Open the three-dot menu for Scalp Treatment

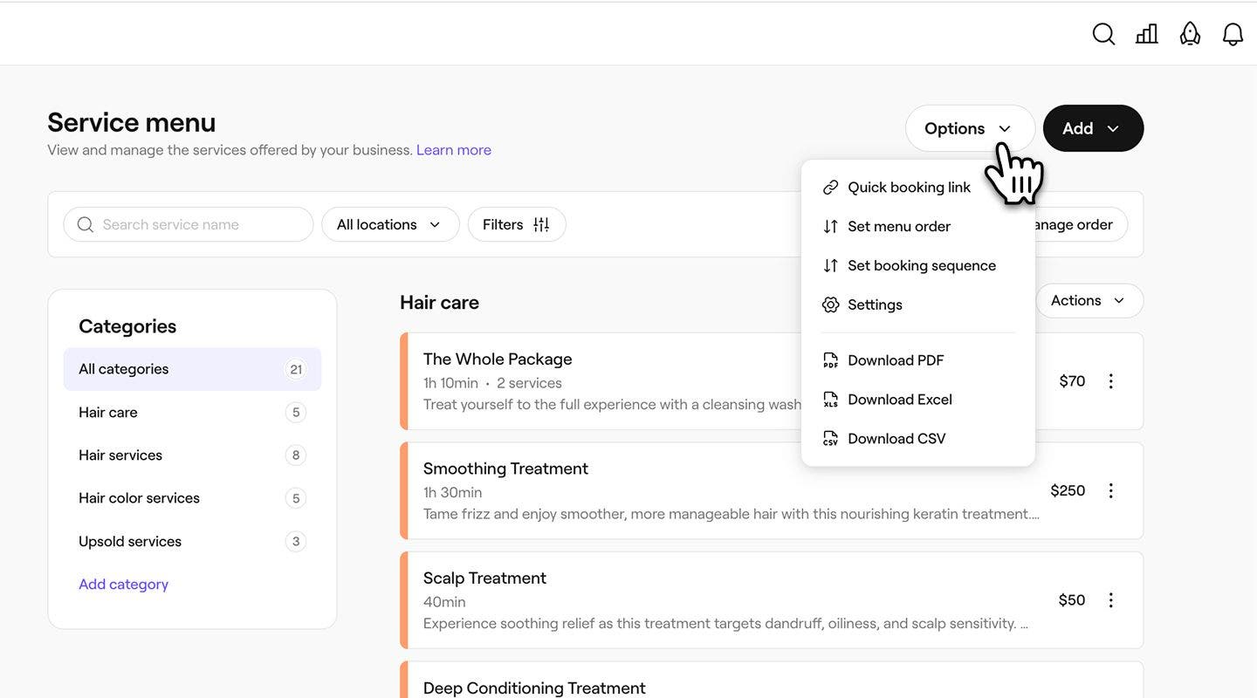click(x=1109, y=599)
